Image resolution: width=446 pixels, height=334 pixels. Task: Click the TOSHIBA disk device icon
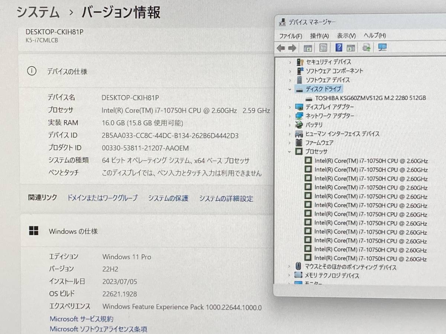[x=309, y=98]
